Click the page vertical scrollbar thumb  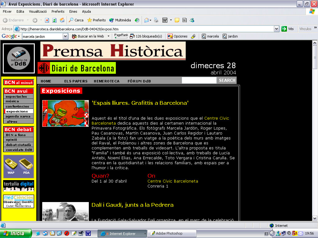315,57
